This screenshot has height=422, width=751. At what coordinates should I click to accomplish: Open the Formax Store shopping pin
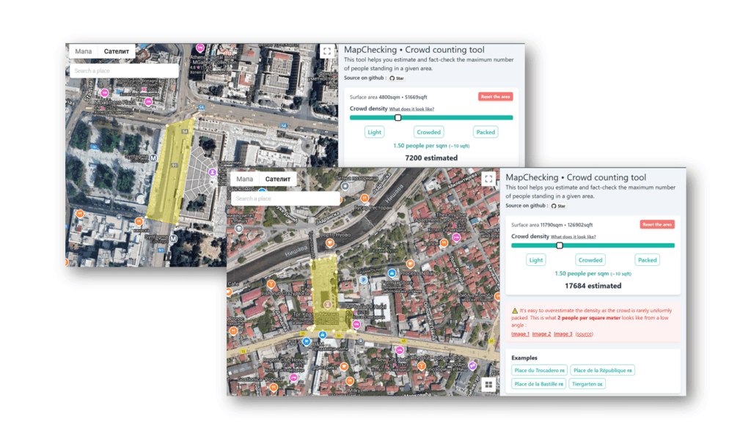point(392,273)
